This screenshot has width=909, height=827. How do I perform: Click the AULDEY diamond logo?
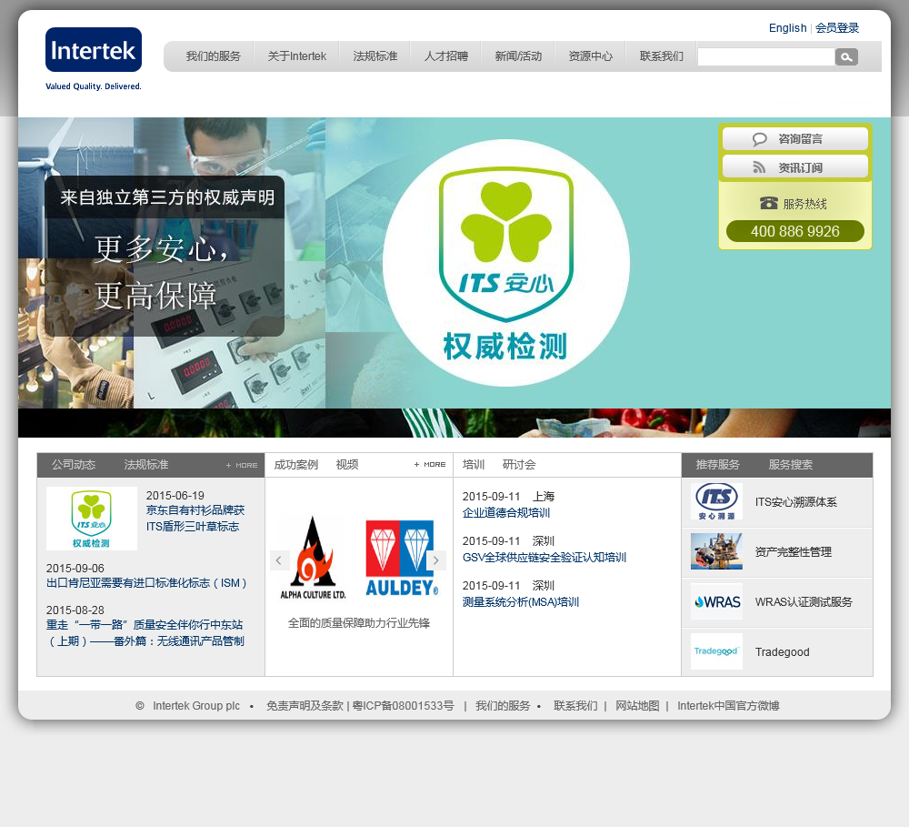(401, 558)
